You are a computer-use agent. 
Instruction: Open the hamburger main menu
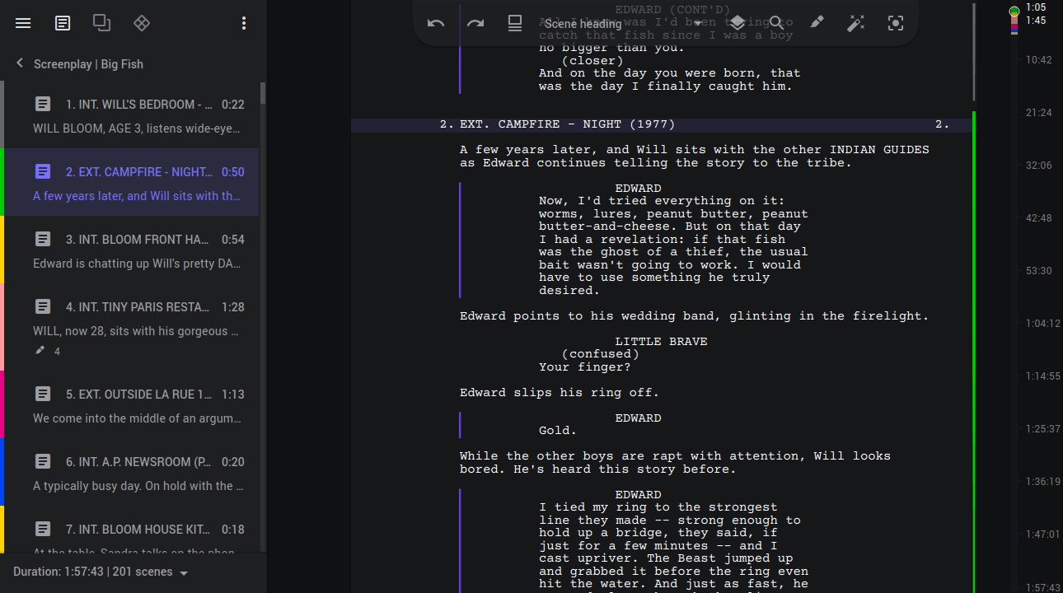pyautogui.click(x=23, y=23)
